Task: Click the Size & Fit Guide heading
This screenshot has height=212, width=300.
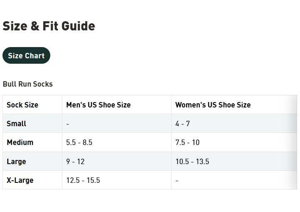Action: coord(49,26)
